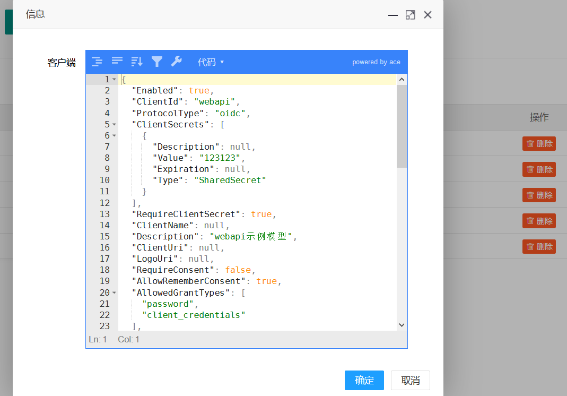Viewport: 567px width, 396px height.
Task: Click the "ClientName" key on line 14
Action: pos(163,226)
